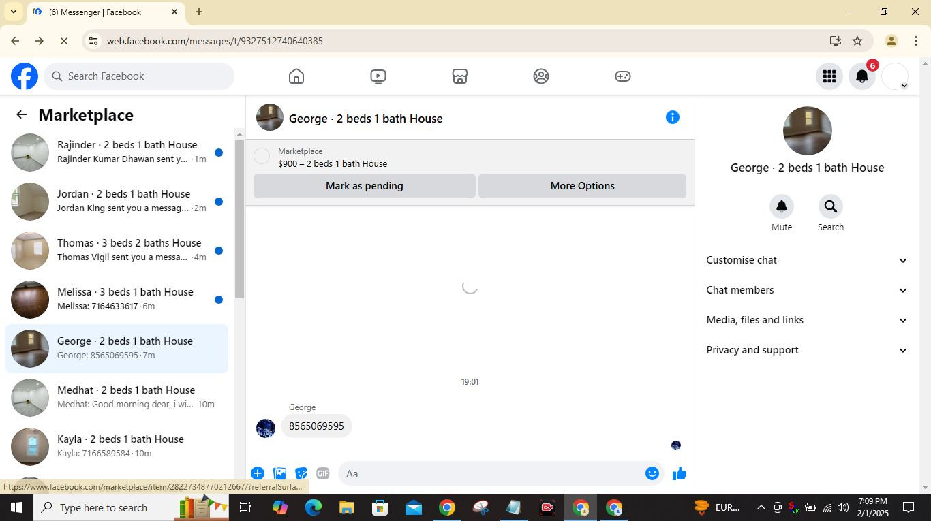
Task: Open the Video tab icon
Action: 378,76
